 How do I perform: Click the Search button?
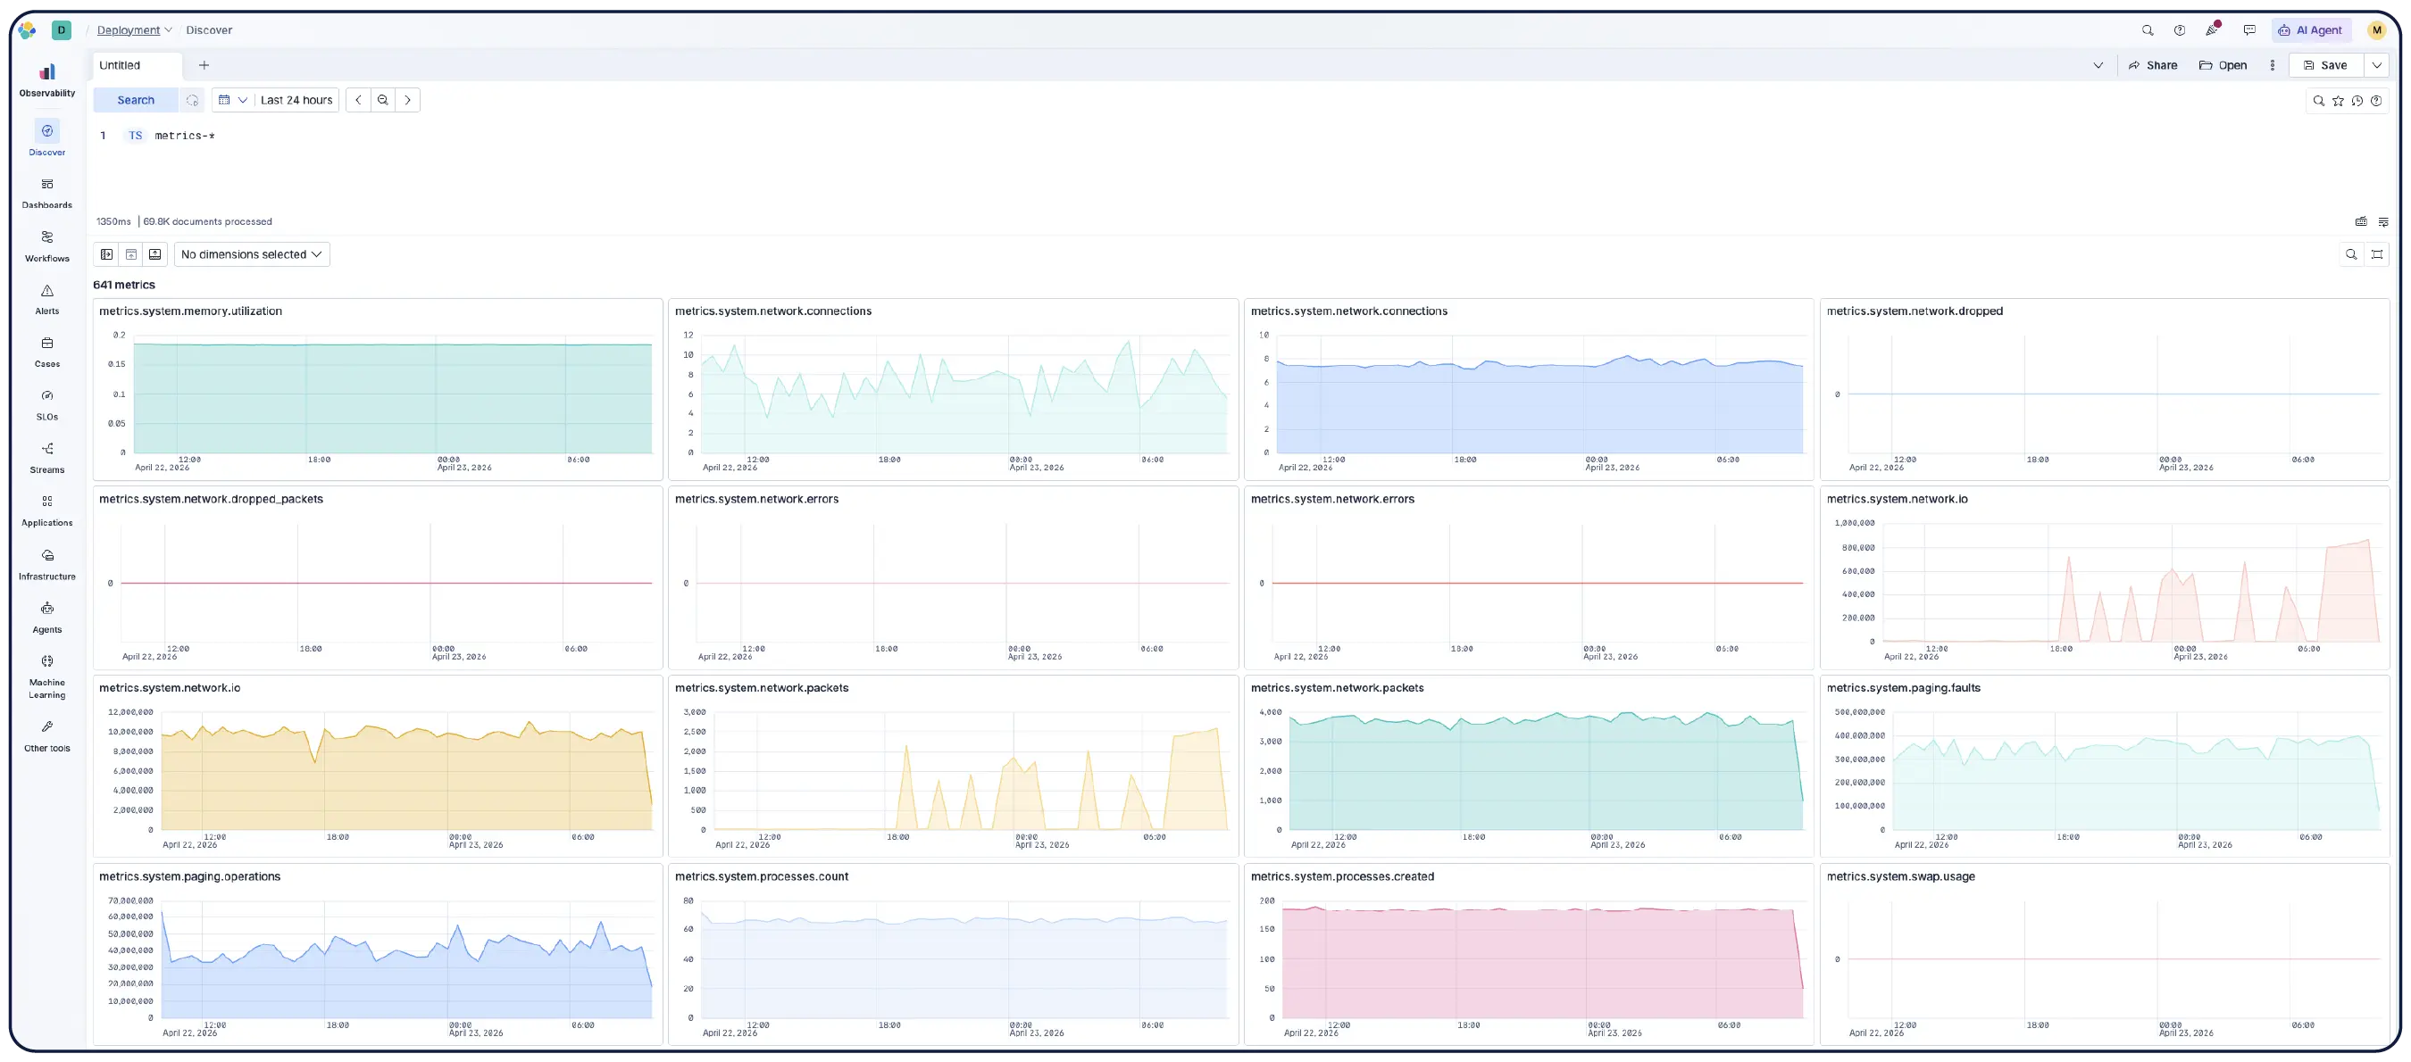(x=135, y=99)
